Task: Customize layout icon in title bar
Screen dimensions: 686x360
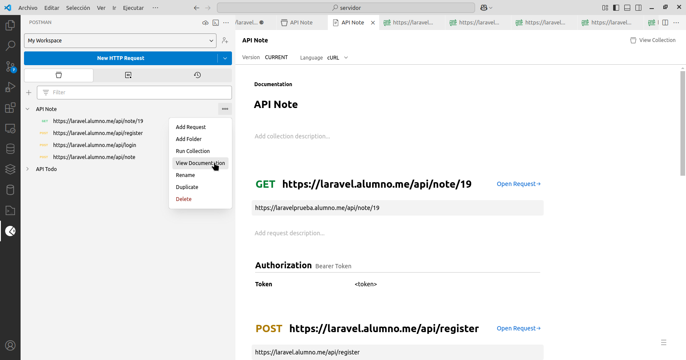Action: click(605, 8)
